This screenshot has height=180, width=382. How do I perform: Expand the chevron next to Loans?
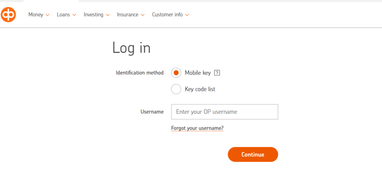click(x=74, y=15)
